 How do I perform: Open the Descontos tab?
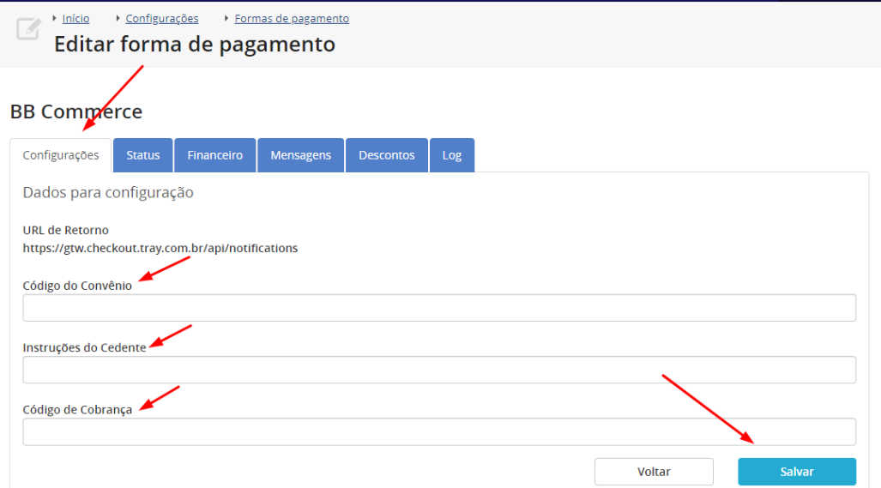[387, 155]
